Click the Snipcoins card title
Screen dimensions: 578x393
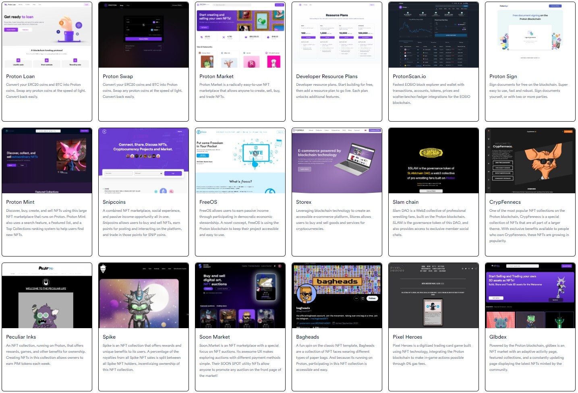click(114, 202)
